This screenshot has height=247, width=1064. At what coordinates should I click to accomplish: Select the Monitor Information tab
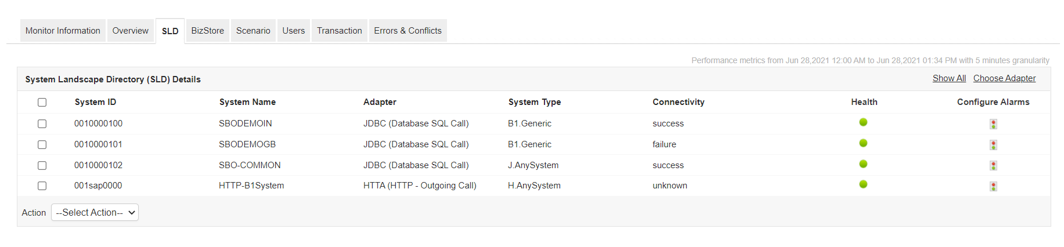[x=63, y=31]
